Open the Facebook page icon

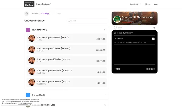[120, 28]
